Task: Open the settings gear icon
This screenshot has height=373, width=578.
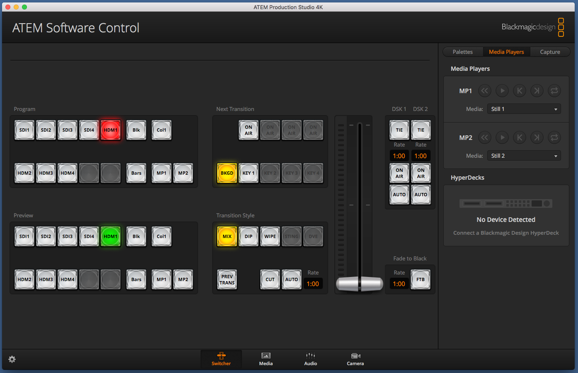Action: pos(12,359)
